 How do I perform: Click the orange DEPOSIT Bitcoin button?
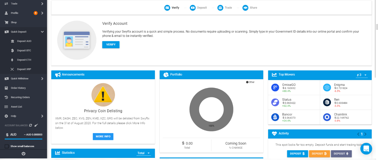click(x=319, y=154)
